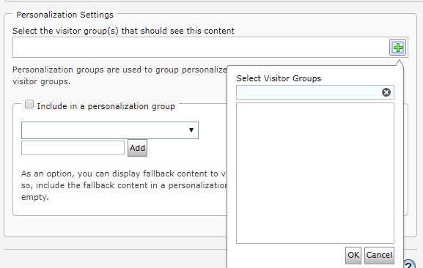Enable the Include in a personalization group checkbox
423x268 pixels.
pyautogui.click(x=29, y=104)
